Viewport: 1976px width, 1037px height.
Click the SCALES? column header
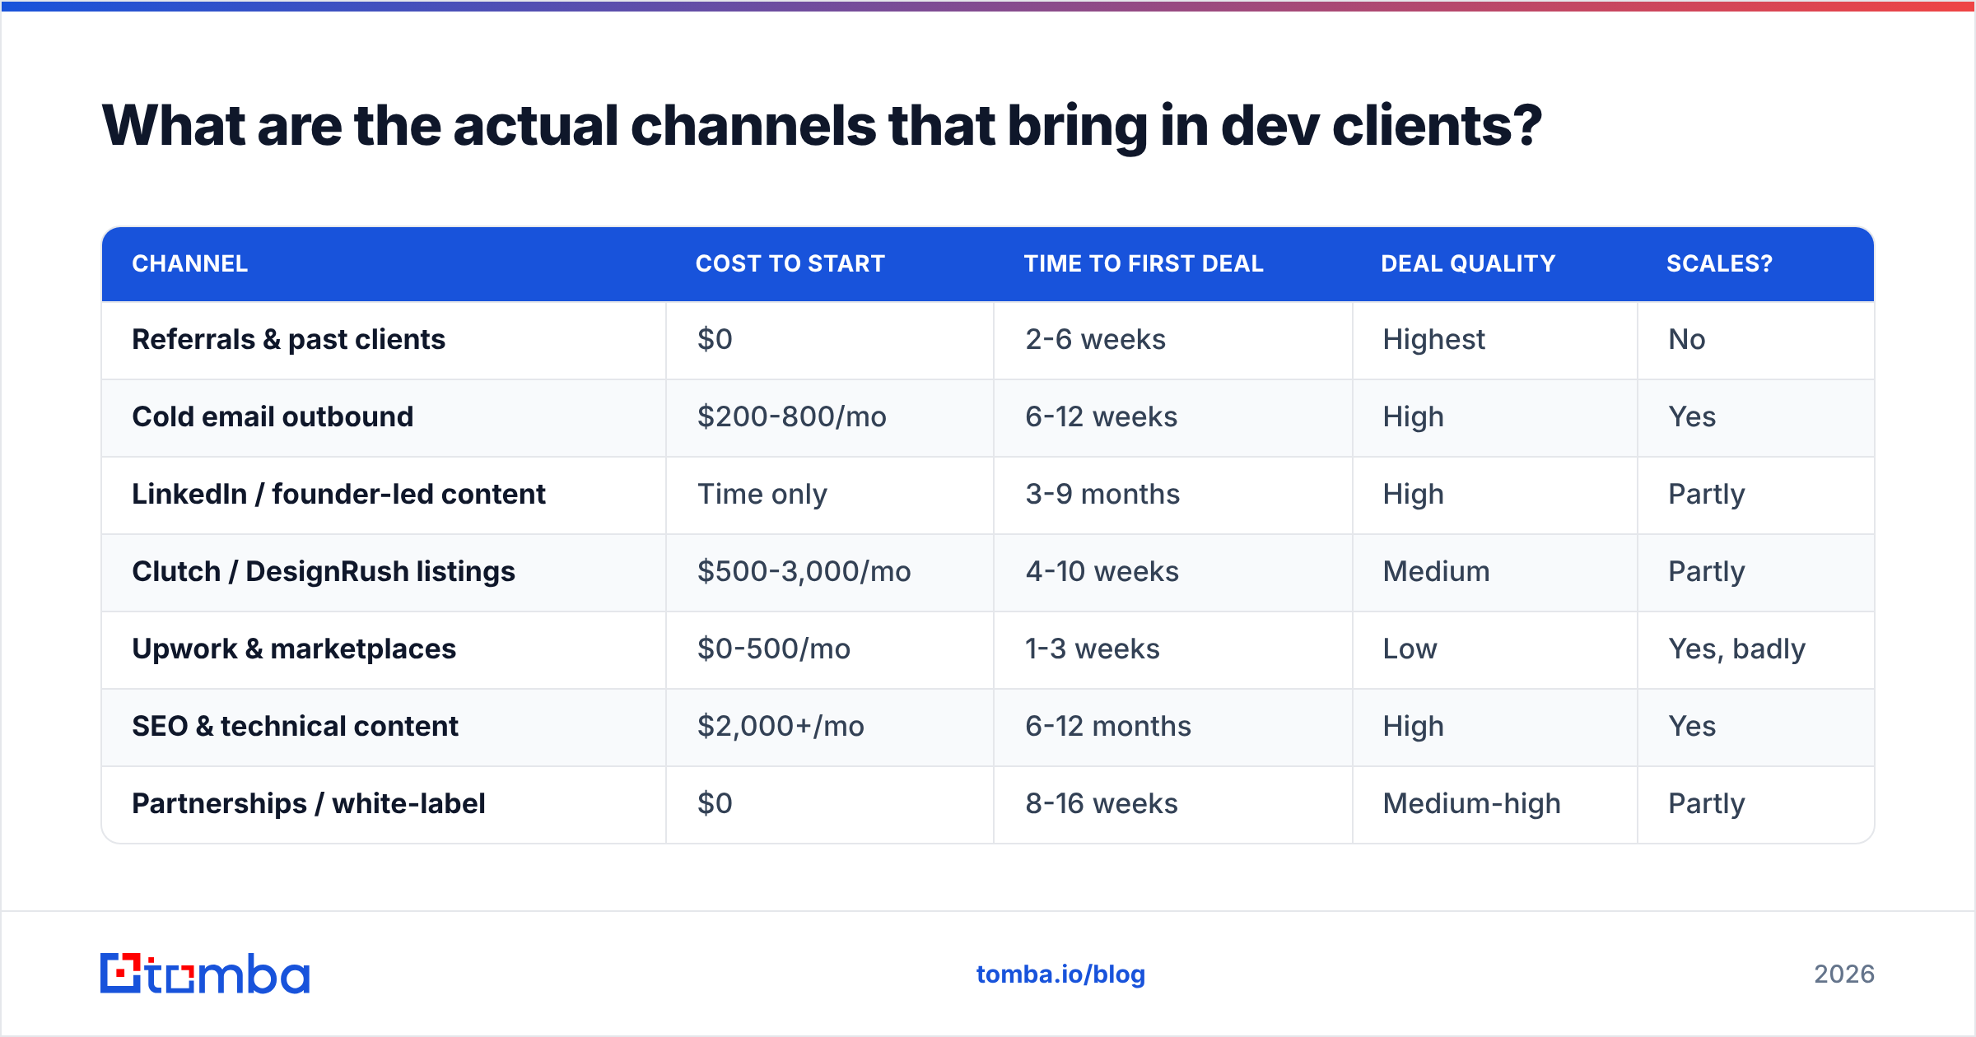[x=1719, y=263]
